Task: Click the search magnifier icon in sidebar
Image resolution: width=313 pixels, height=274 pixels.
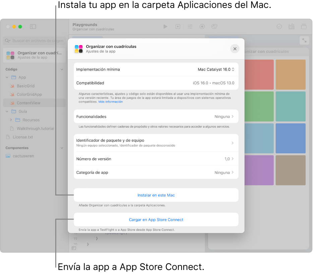Action: [7, 41]
